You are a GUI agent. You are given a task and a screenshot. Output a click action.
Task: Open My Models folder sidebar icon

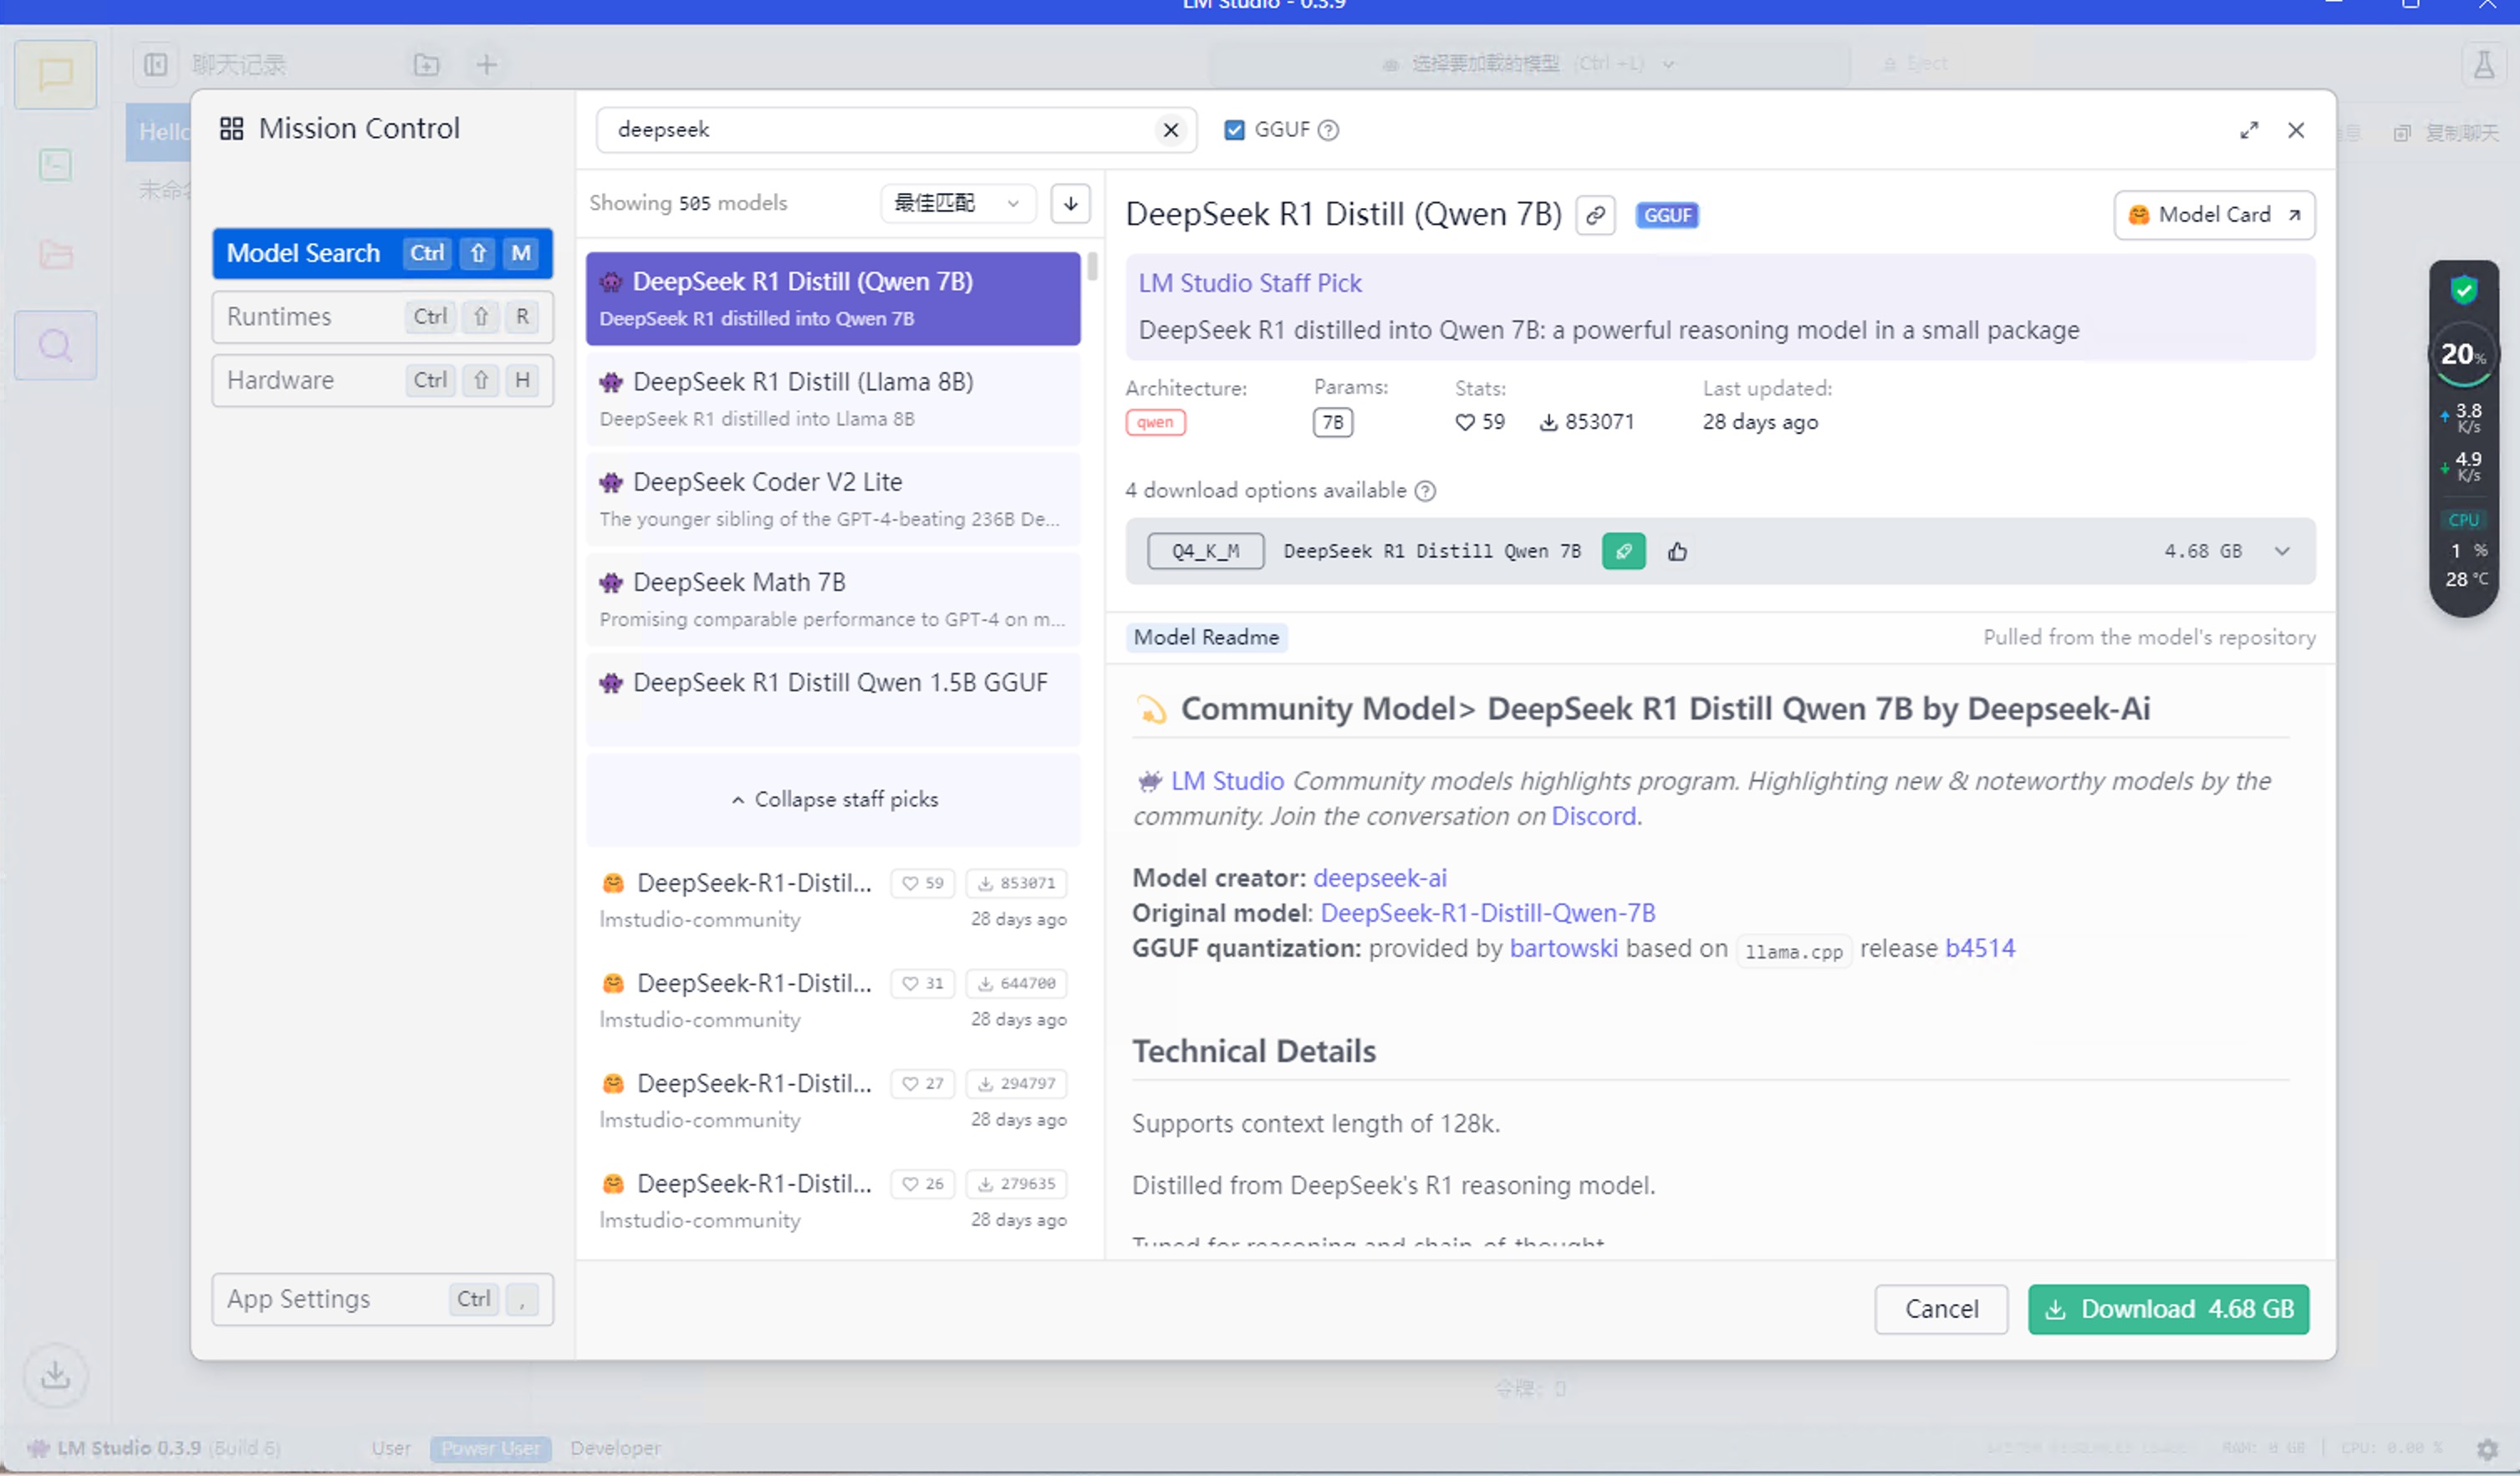55,255
